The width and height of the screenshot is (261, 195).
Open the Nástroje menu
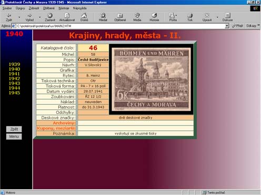(64, 8)
